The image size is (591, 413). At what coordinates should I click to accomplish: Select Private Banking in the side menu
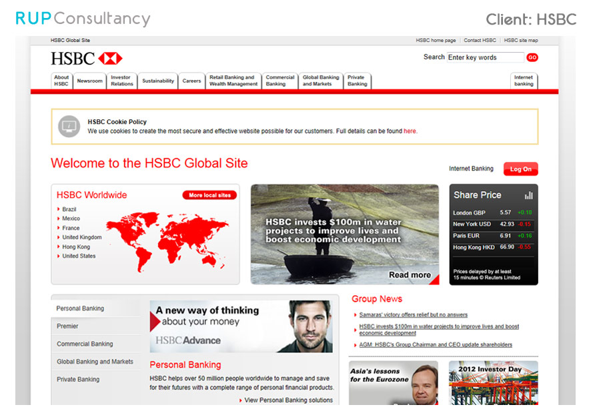pos(96,379)
